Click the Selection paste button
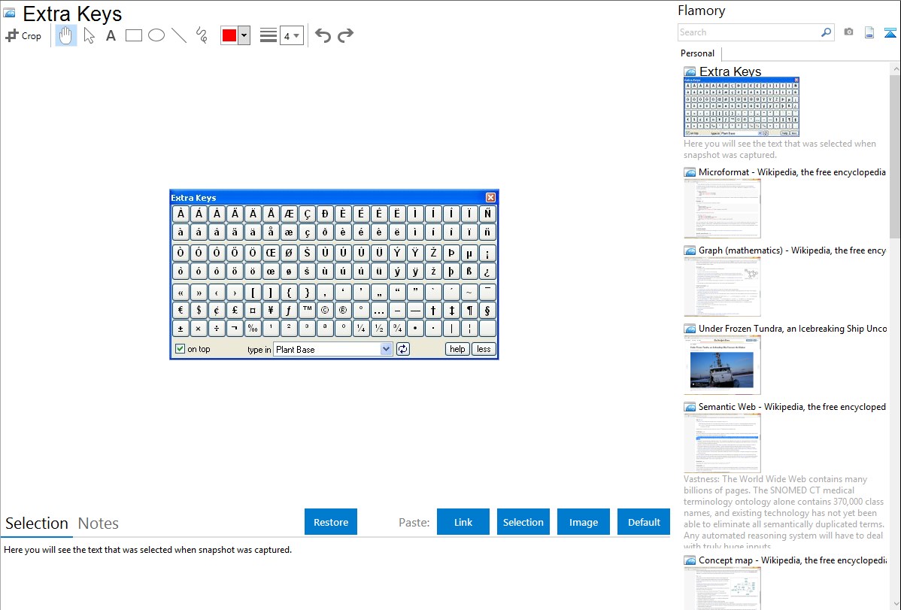The height and width of the screenshot is (610, 901). click(523, 522)
